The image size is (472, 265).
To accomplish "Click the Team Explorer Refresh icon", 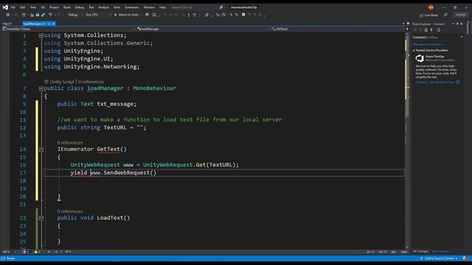I will (439, 30).
